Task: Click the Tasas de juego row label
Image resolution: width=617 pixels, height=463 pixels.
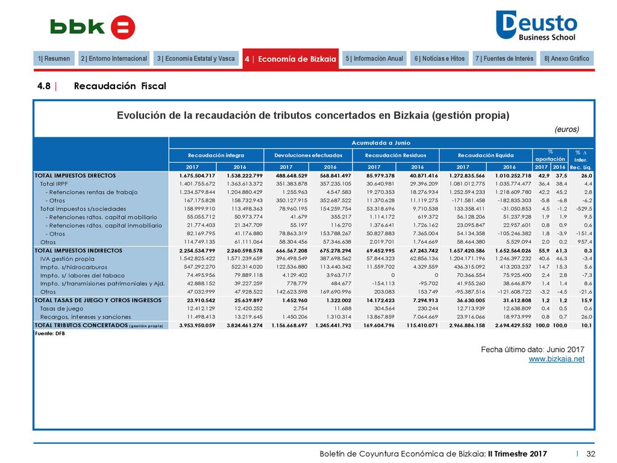Action: click(61, 308)
